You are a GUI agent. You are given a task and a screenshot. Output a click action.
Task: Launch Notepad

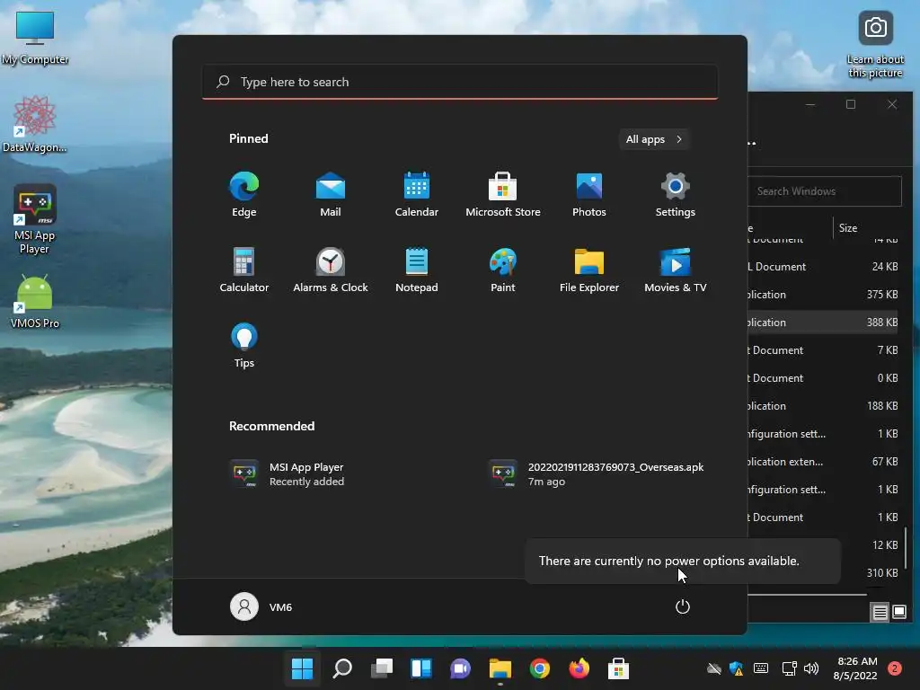coord(417,270)
